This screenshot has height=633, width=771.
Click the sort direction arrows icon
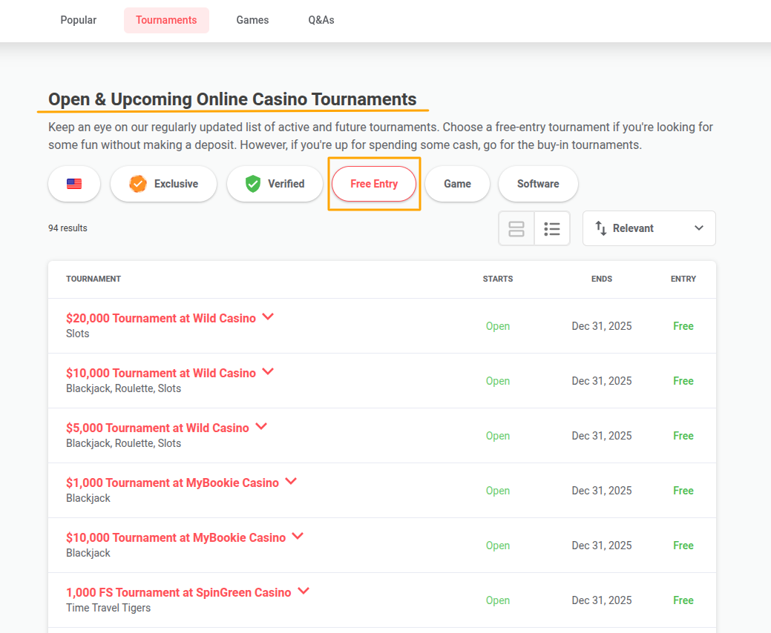coord(601,228)
